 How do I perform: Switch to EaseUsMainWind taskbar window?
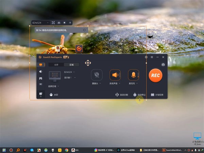pos(172,150)
